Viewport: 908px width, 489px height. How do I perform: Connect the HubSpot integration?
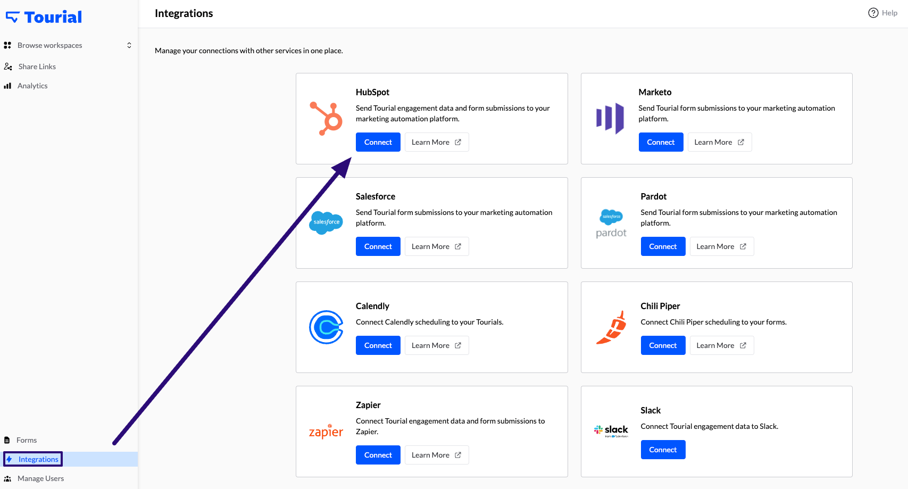[x=378, y=142]
